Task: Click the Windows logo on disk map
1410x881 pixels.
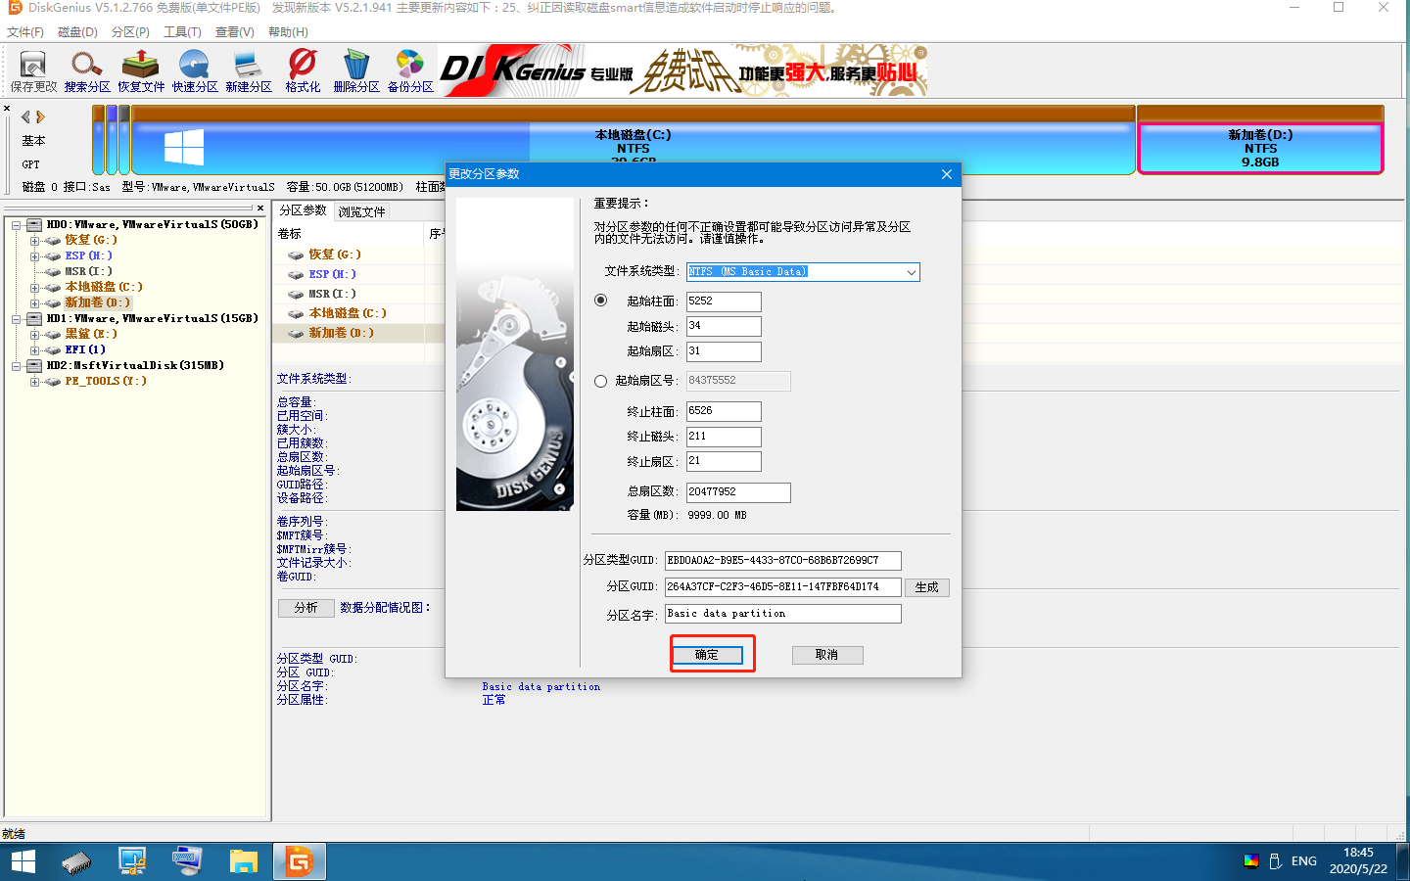Action: (184, 148)
